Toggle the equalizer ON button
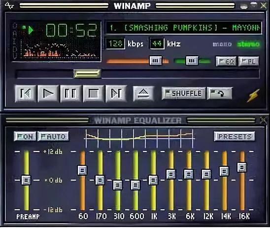 (x=25, y=137)
